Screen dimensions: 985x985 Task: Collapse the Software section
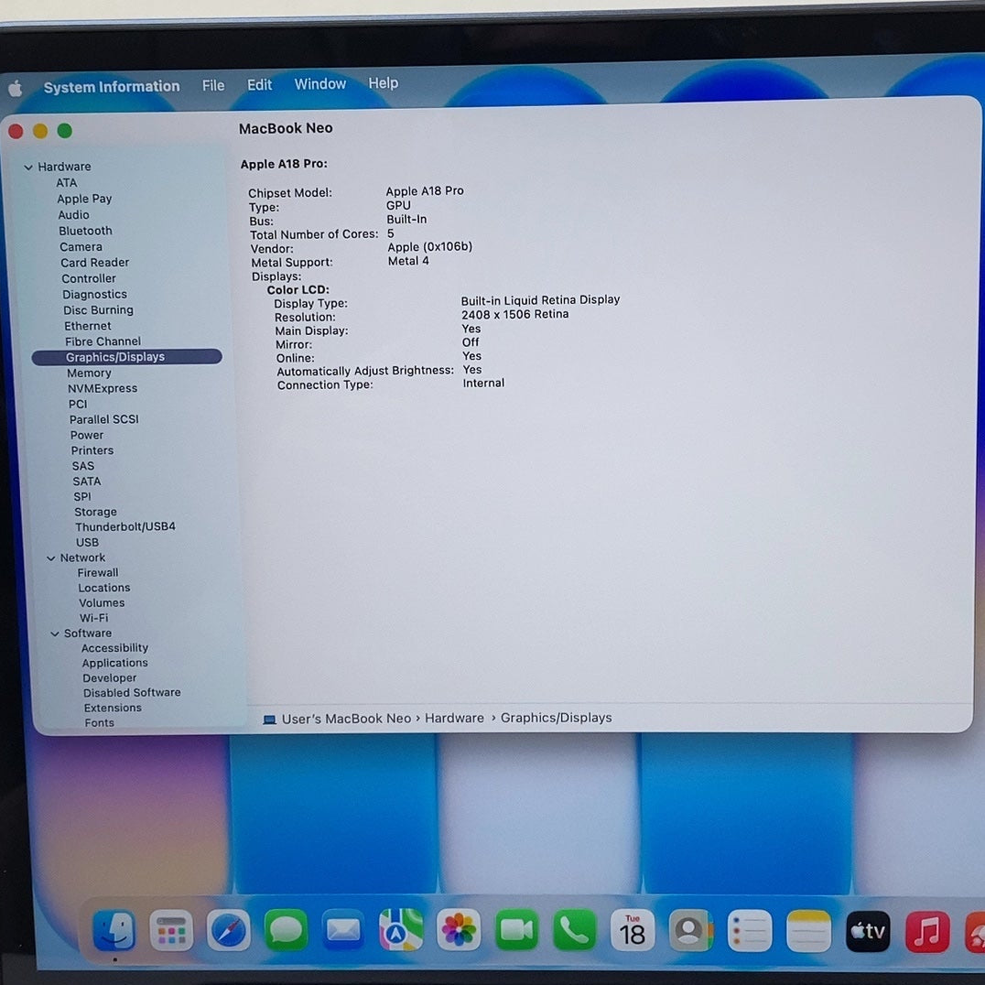coord(55,633)
